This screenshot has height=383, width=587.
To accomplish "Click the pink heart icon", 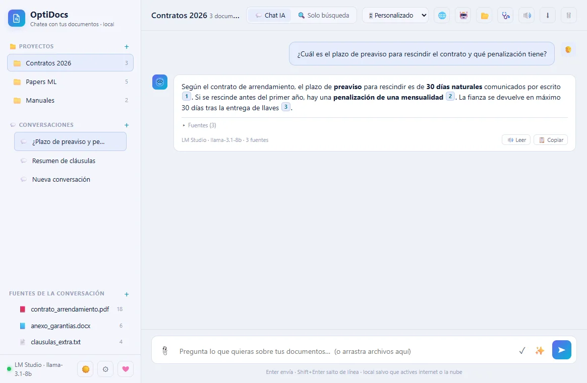I will [x=126, y=369].
